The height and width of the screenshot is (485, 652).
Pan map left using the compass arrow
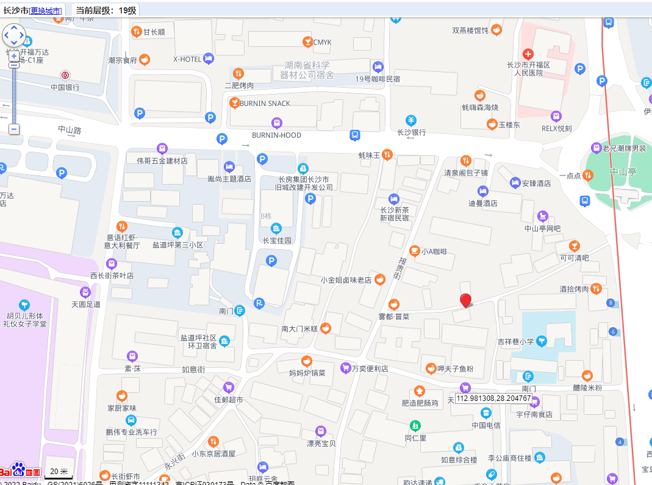tap(5, 37)
